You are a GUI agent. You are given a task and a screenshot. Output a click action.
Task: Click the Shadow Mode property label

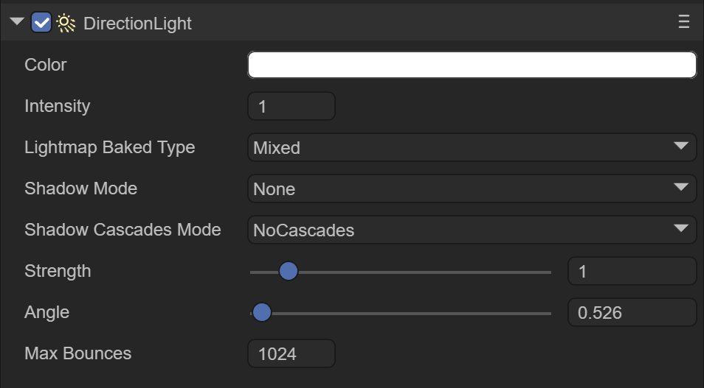(x=81, y=188)
